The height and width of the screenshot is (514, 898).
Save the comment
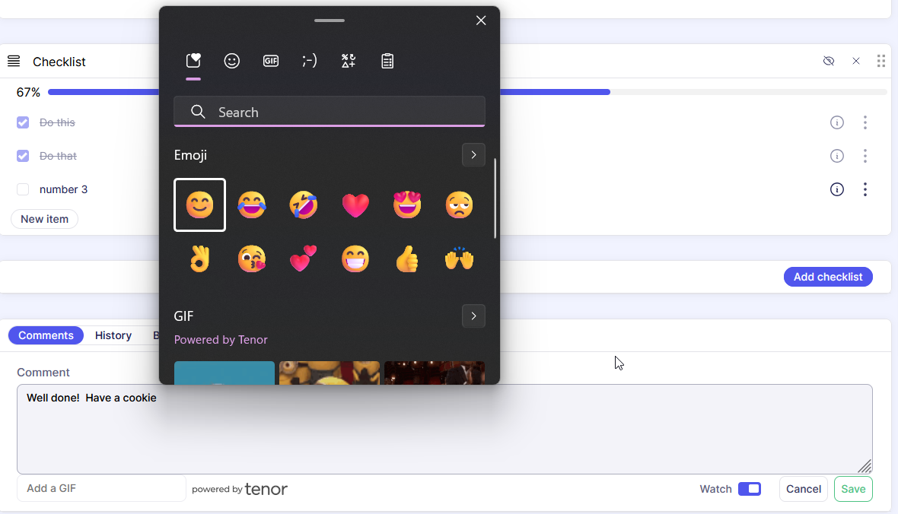tap(852, 489)
